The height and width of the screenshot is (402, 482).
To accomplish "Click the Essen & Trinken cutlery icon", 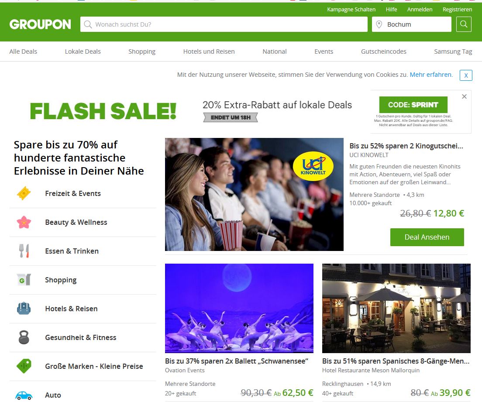I will (24, 251).
